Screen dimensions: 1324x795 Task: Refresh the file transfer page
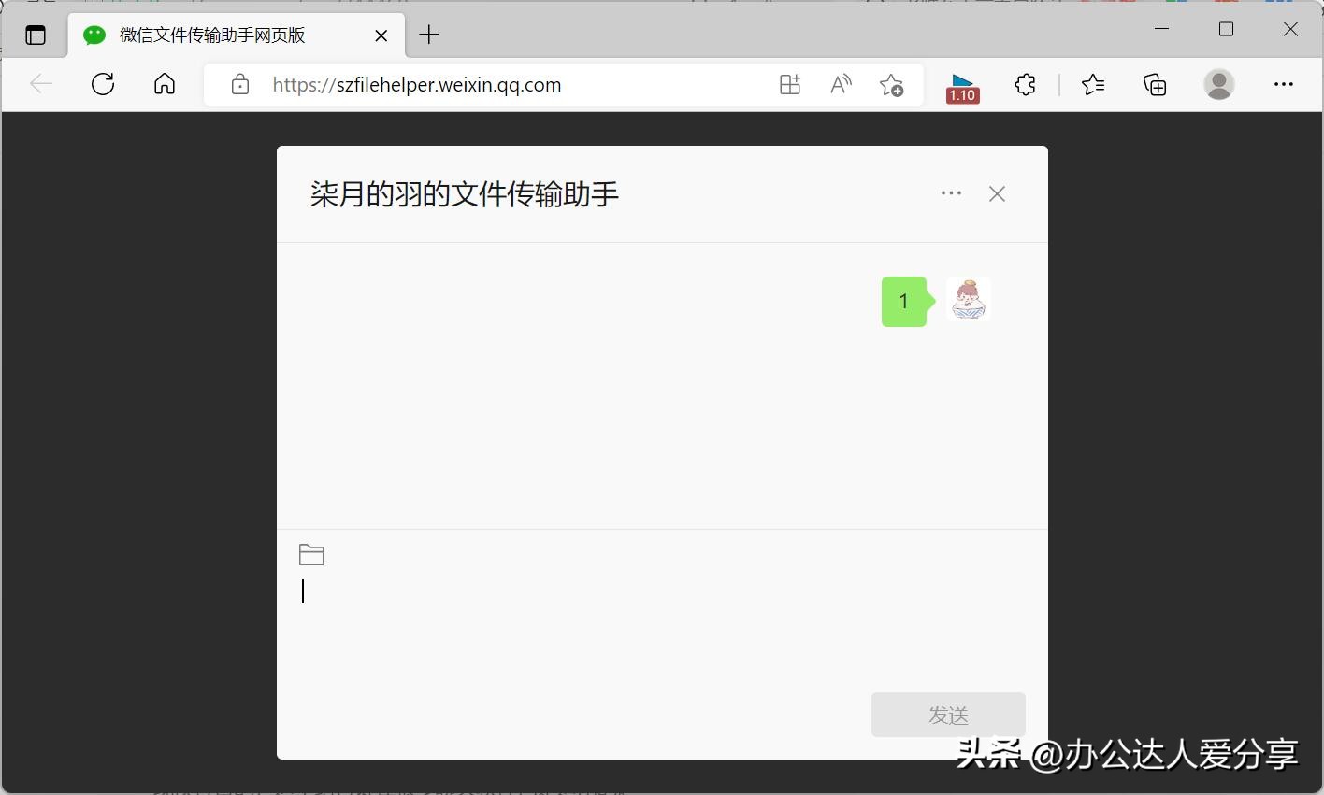tap(103, 84)
